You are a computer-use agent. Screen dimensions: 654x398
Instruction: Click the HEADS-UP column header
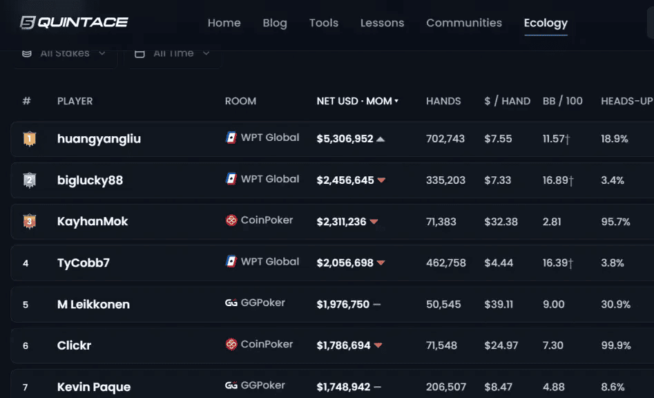[x=627, y=101]
